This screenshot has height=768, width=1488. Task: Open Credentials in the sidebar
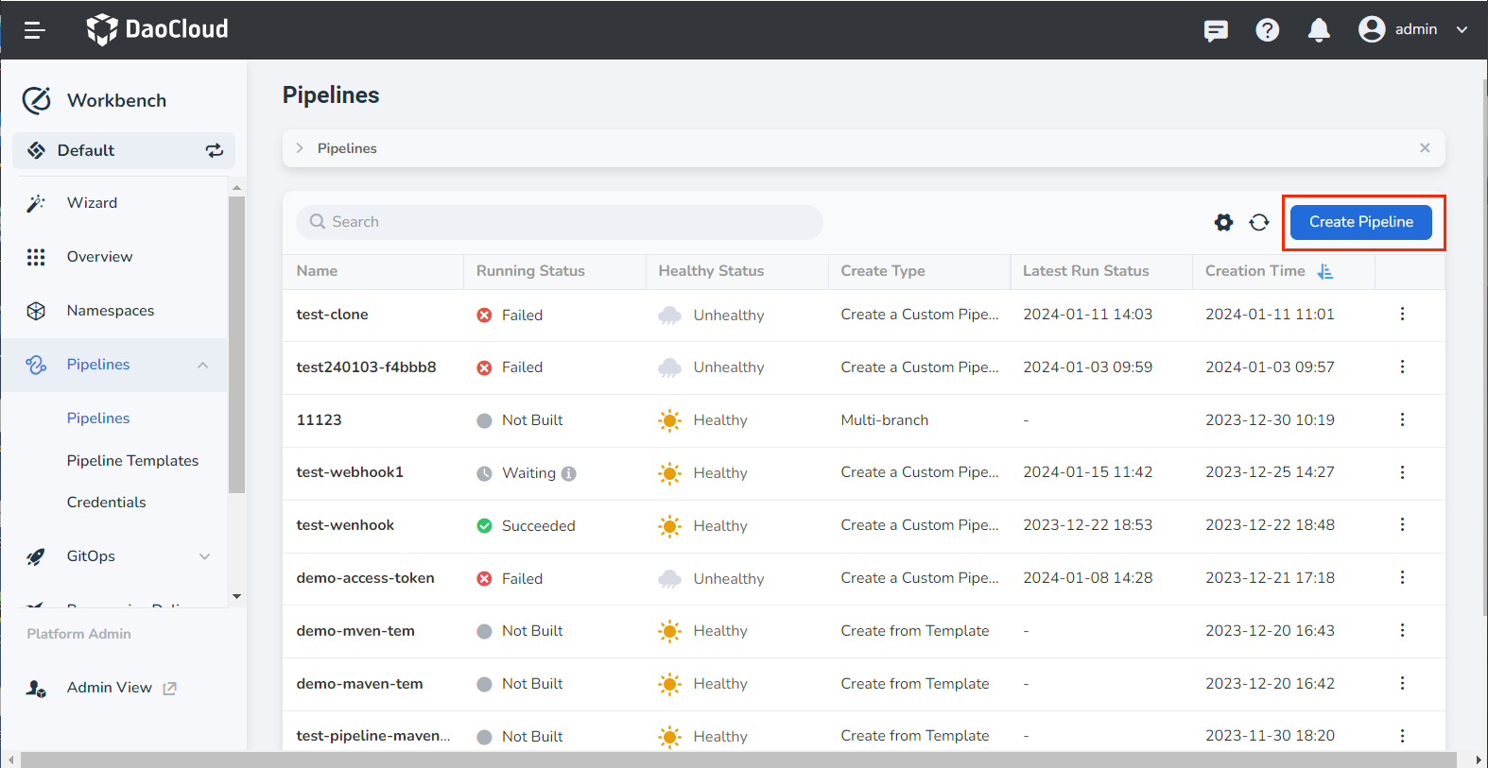point(106,503)
